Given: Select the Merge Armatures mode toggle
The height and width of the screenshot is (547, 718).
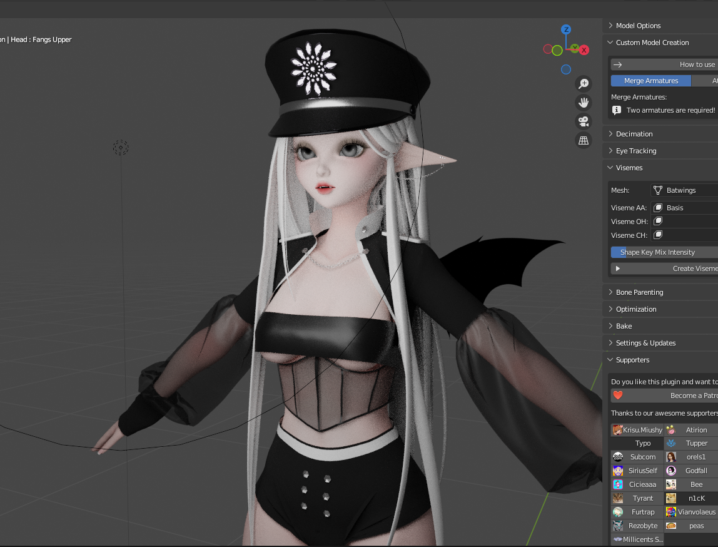Looking at the screenshot, I should (650, 81).
